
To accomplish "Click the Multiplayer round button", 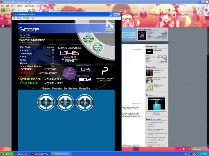I will click(x=46, y=102).
